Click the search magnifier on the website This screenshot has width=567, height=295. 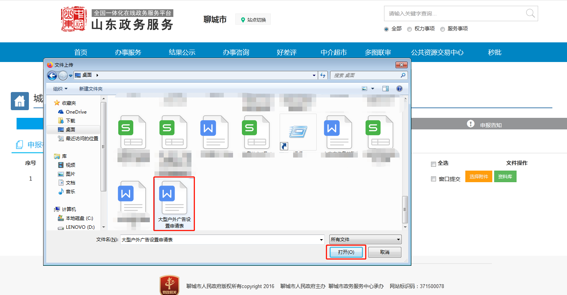tap(530, 13)
